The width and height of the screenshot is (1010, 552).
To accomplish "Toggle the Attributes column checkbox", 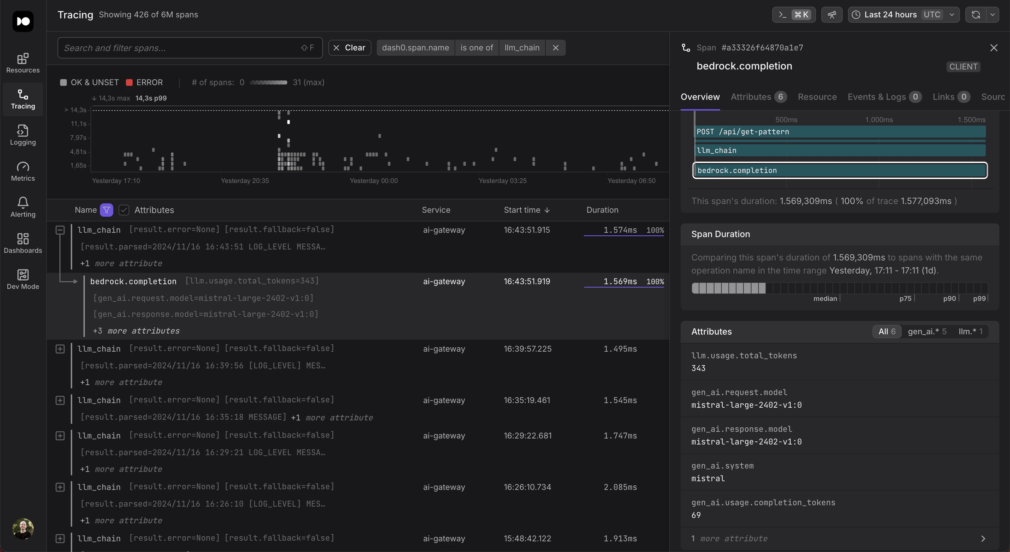I will tap(124, 210).
